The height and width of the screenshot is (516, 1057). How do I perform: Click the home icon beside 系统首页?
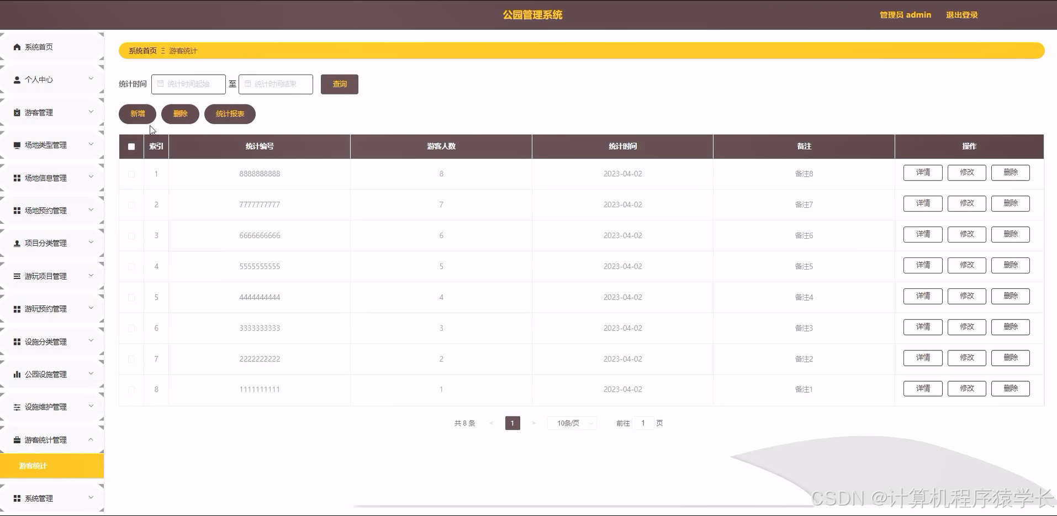pos(17,47)
